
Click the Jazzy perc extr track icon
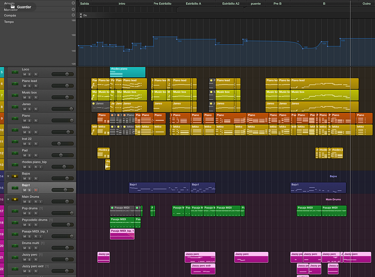coord(15,269)
